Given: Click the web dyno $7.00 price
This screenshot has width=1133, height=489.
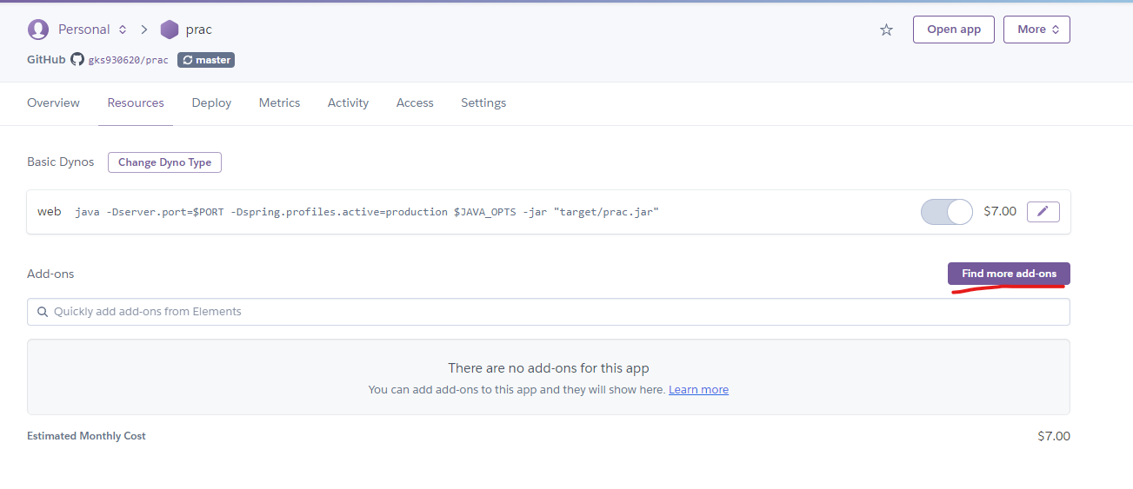Looking at the screenshot, I should tap(1000, 211).
